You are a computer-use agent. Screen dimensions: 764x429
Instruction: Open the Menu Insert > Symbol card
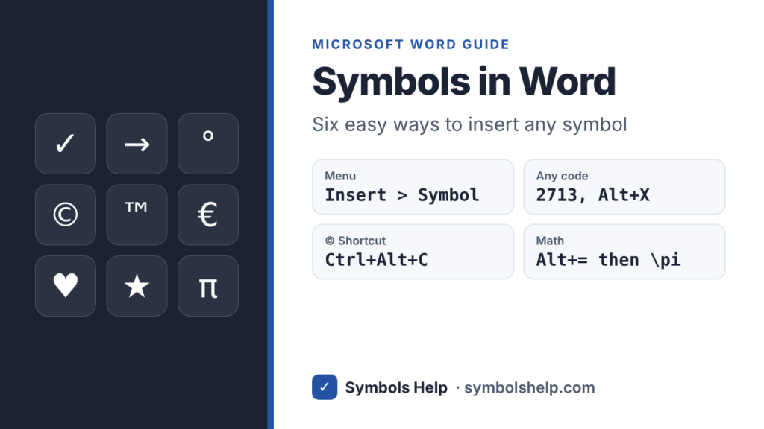pyautogui.click(x=413, y=187)
